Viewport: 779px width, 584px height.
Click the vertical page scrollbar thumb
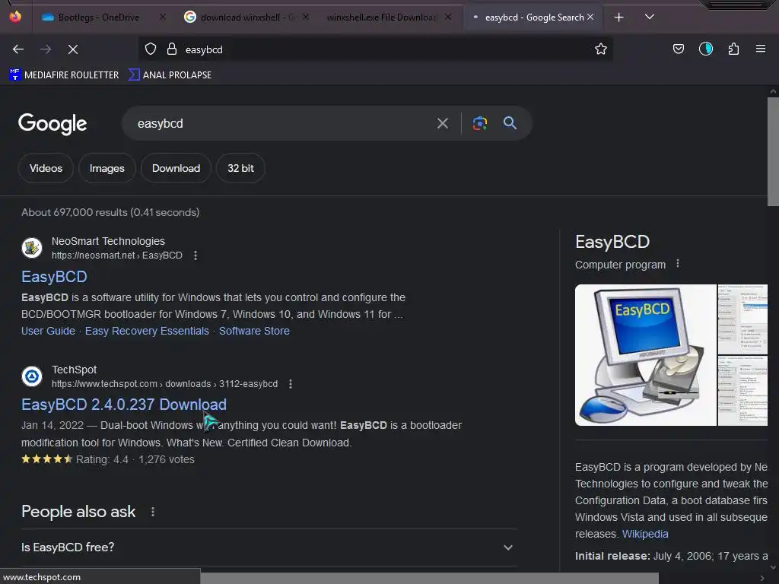[773, 151]
